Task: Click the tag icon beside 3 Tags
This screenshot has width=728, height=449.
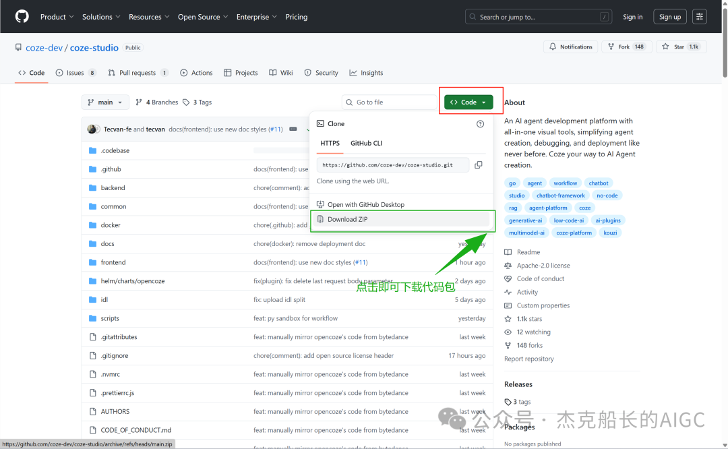Action: (x=186, y=102)
